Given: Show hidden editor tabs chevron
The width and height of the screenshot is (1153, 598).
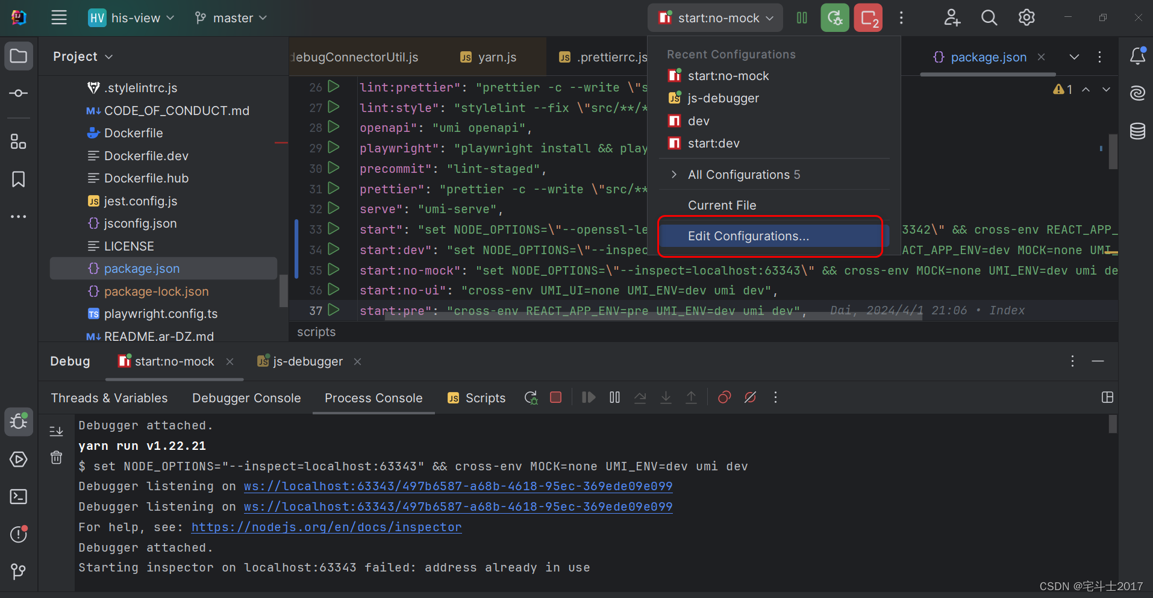Looking at the screenshot, I should (x=1074, y=57).
